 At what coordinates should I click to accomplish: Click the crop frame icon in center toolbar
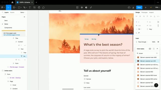(77, 7)
